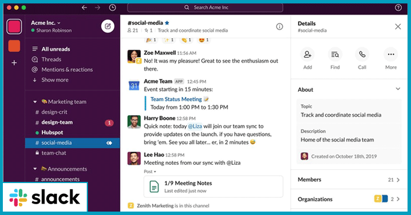Click the Acme Team app name

[158, 82]
